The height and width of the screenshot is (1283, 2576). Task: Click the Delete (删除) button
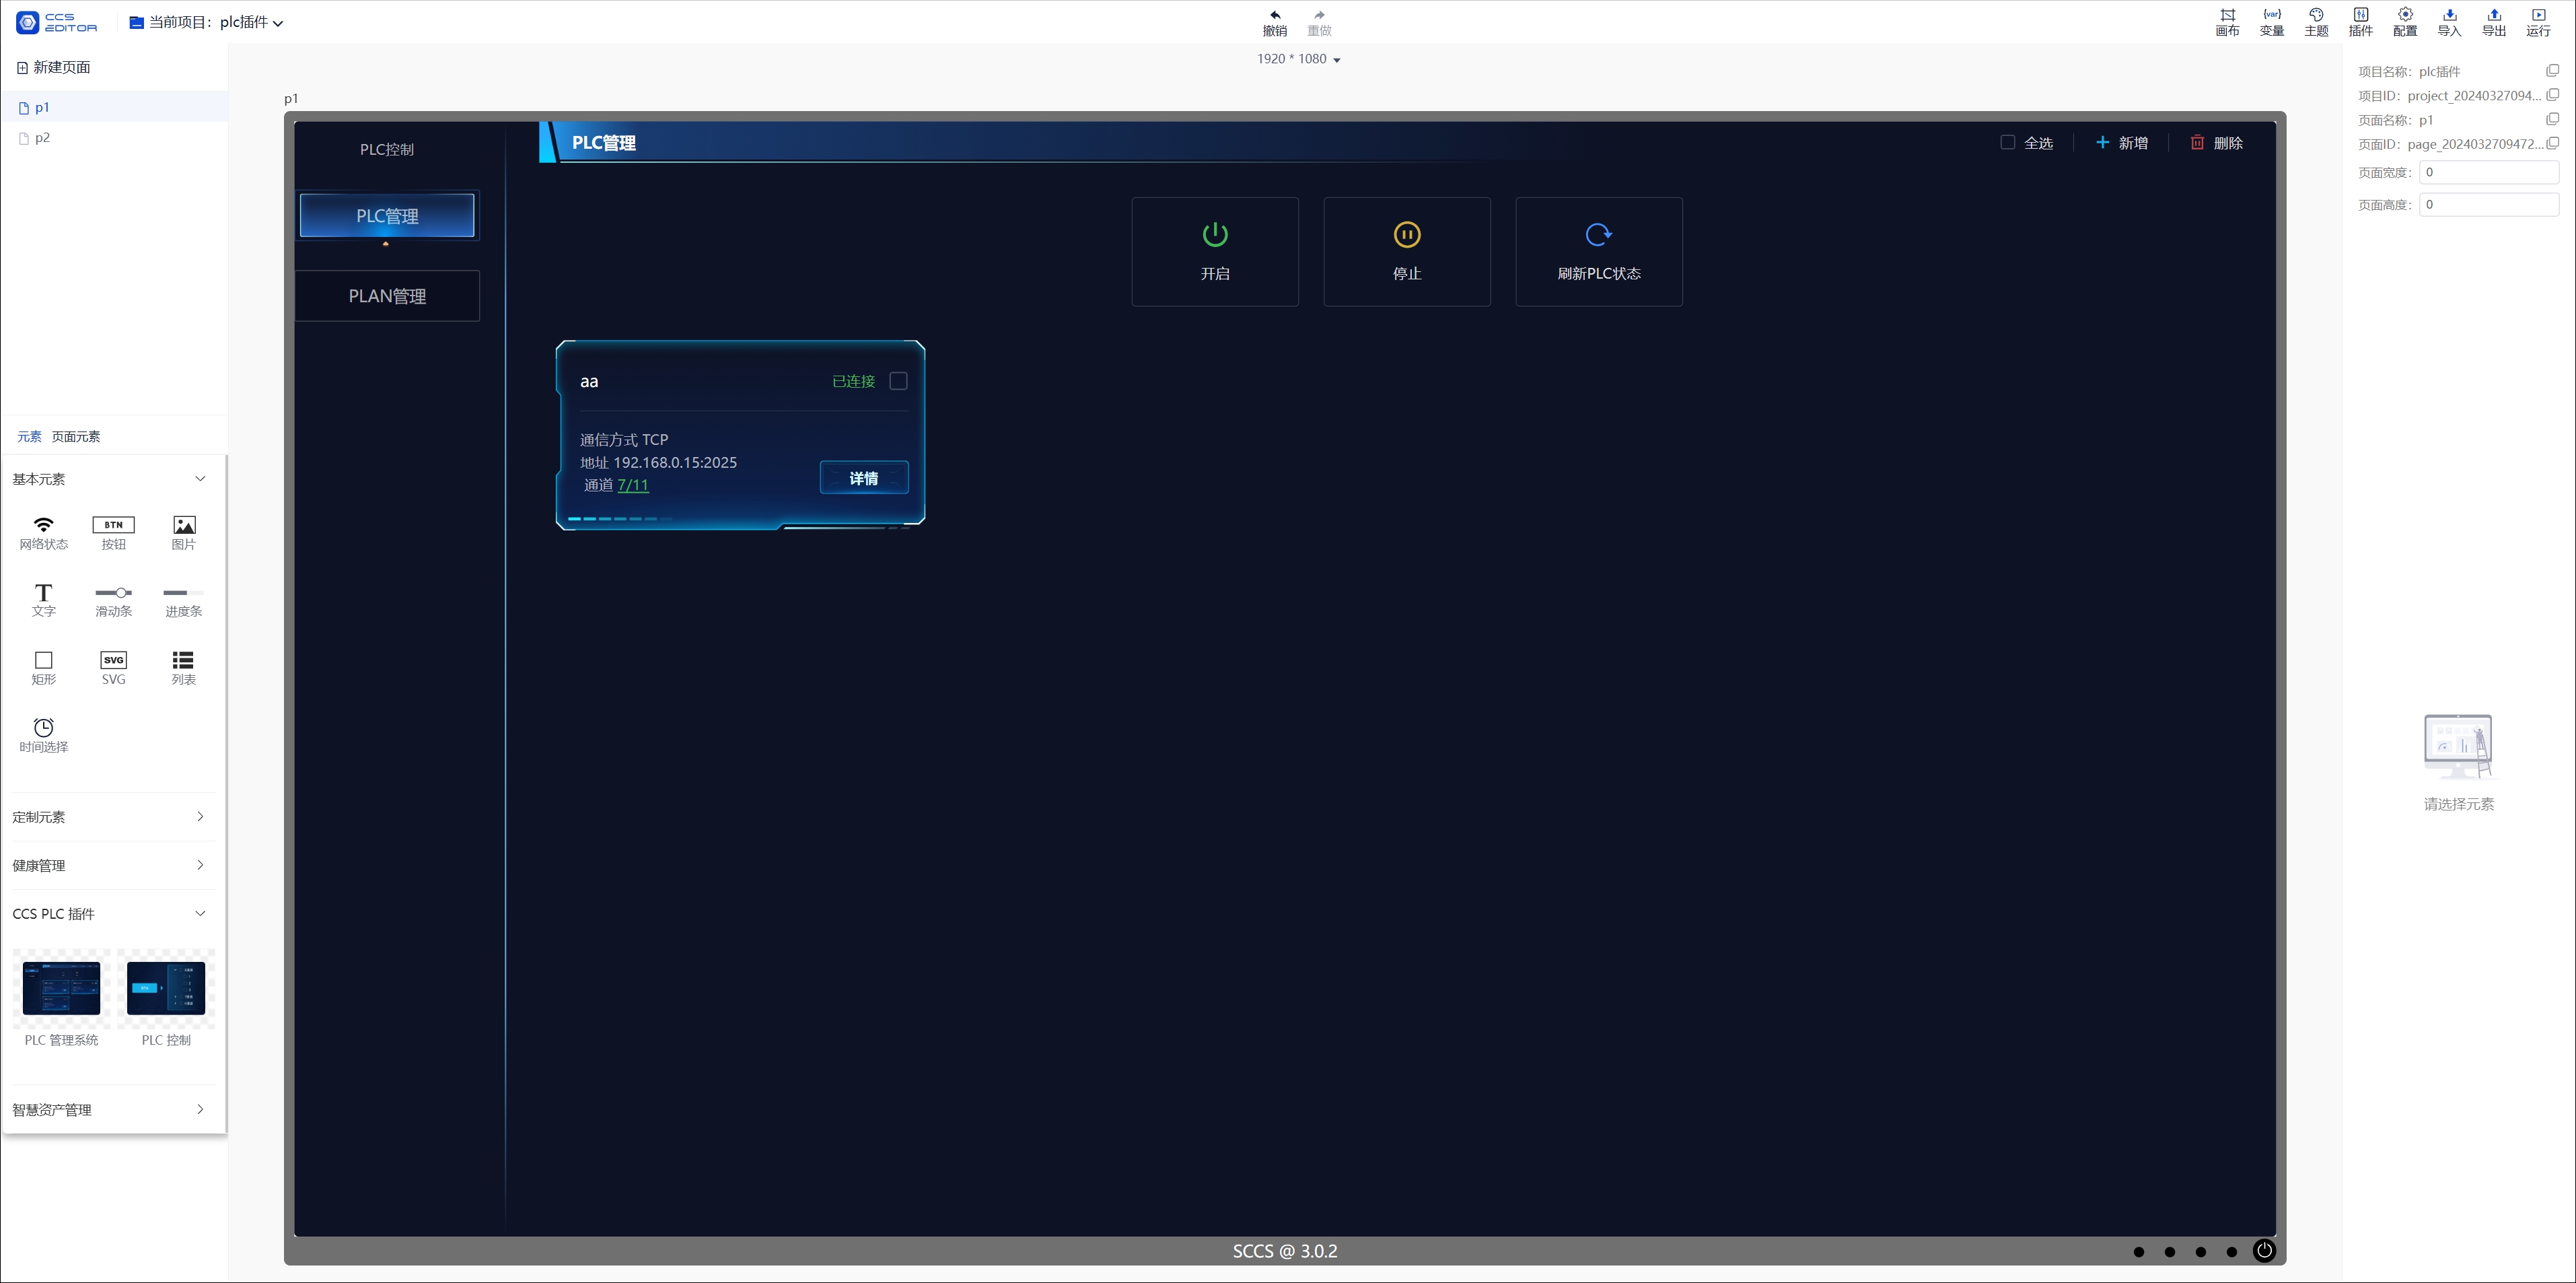tap(2217, 143)
